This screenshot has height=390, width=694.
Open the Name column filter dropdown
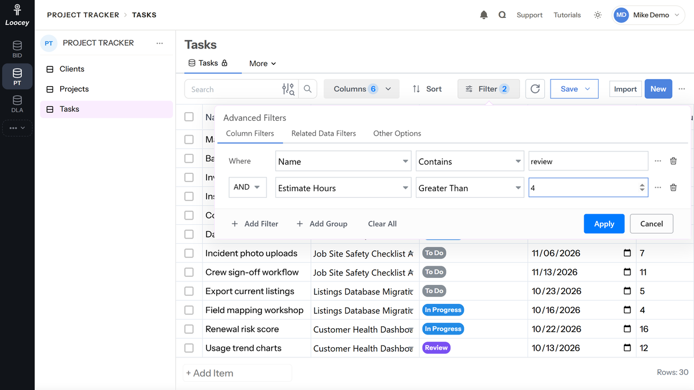click(344, 161)
